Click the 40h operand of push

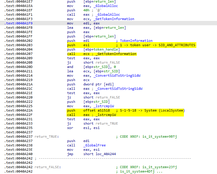[x=86, y=10]
